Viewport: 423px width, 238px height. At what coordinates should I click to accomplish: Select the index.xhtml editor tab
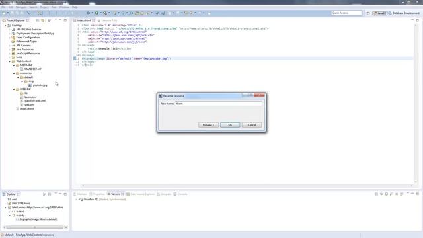[84, 20]
